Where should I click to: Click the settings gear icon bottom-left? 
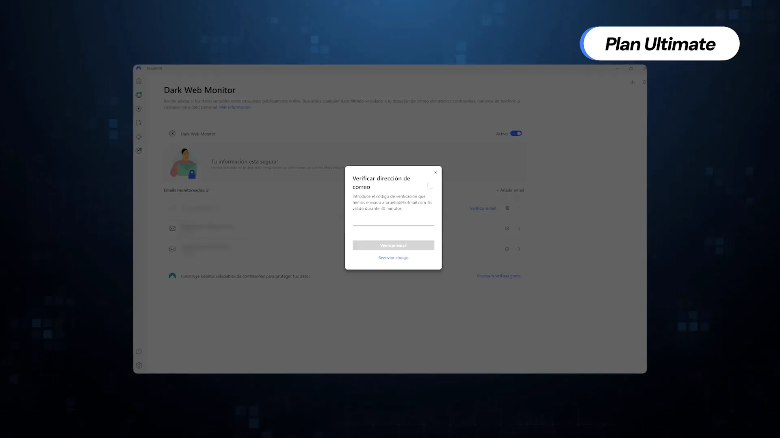pyautogui.click(x=139, y=365)
